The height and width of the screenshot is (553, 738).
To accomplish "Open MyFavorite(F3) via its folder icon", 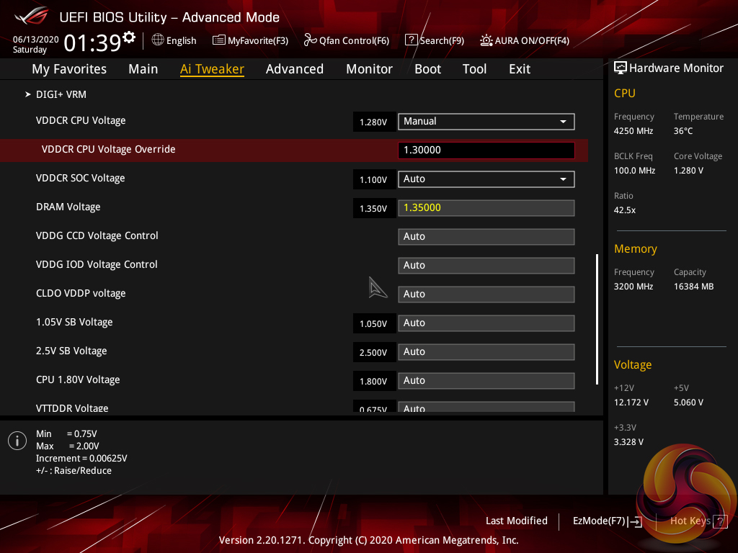I will 219,40.
